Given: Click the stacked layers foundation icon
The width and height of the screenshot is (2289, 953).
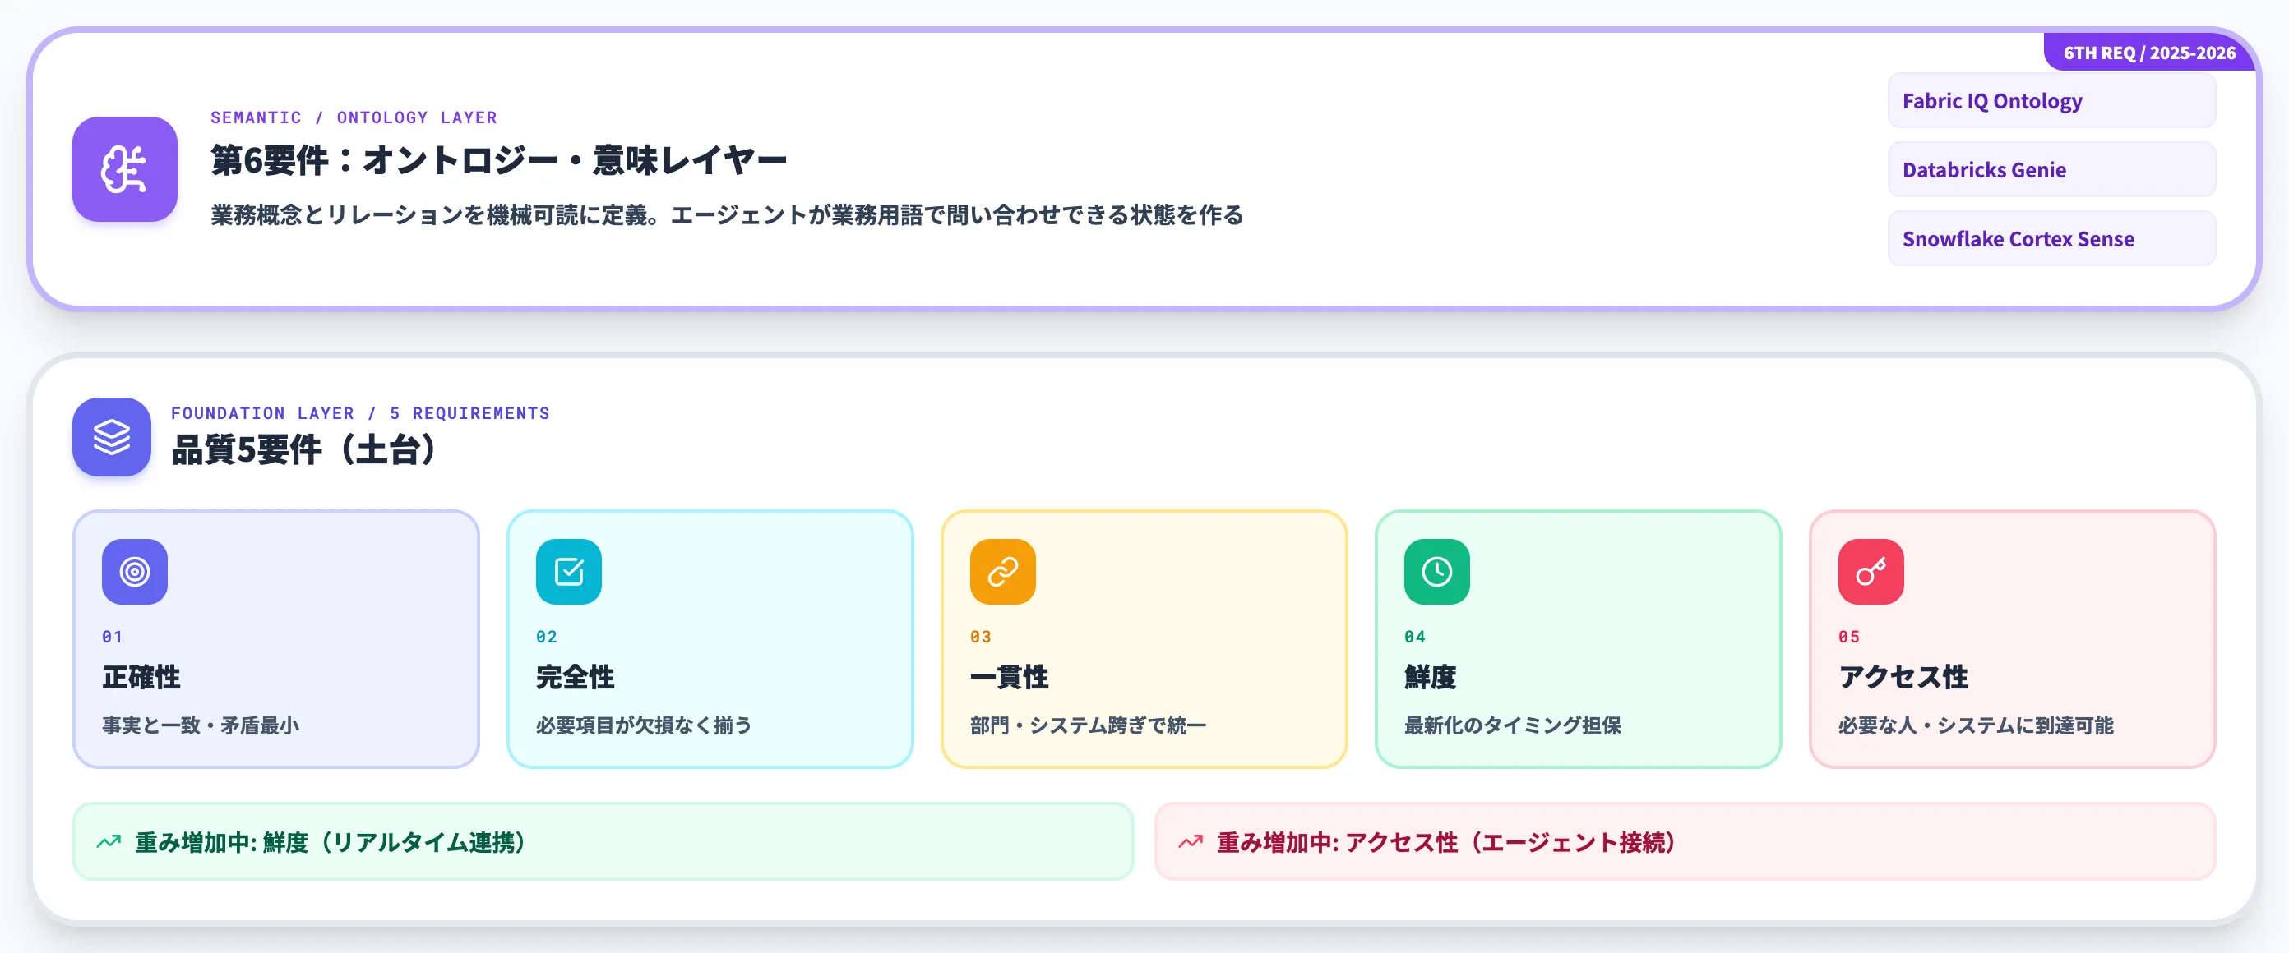Looking at the screenshot, I should pyautogui.click(x=112, y=436).
